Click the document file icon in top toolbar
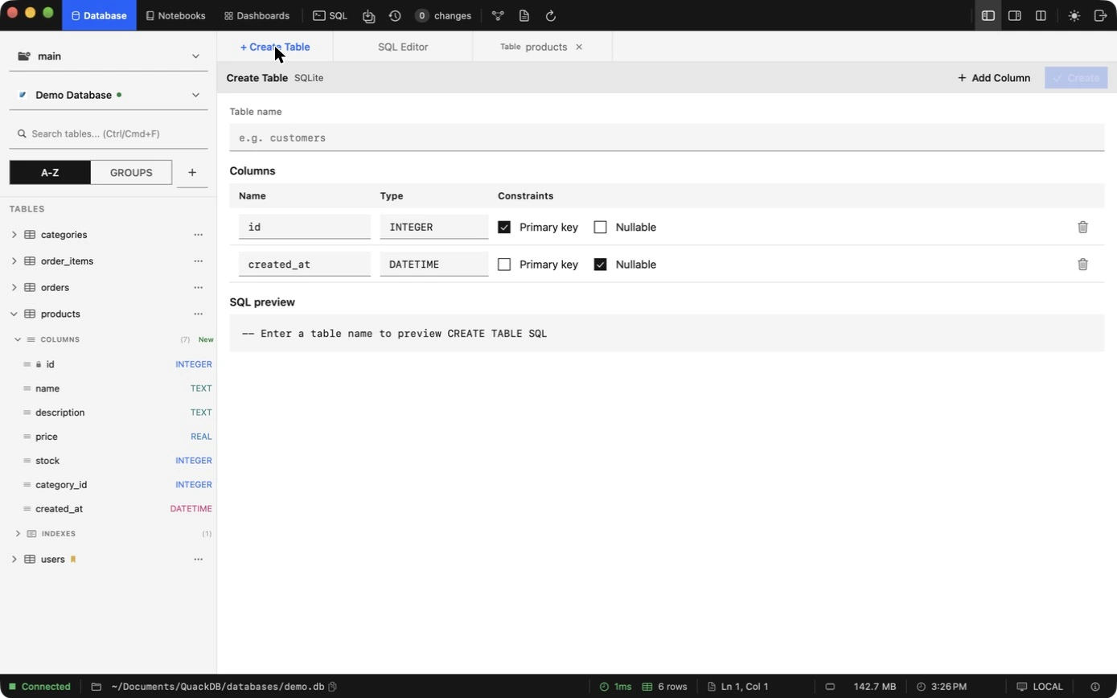Viewport: 1117px width, 698px height. [524, 15]
